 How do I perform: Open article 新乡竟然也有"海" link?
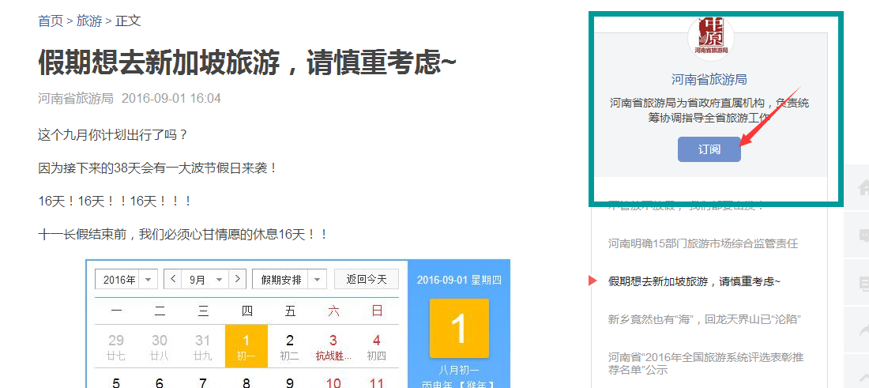coord(704,319)
